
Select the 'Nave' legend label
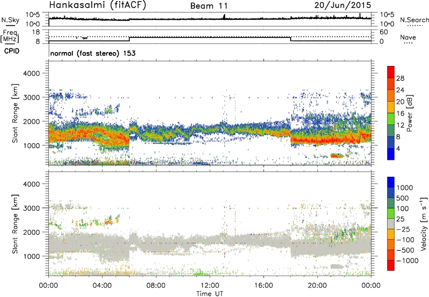tap(408, 37)
